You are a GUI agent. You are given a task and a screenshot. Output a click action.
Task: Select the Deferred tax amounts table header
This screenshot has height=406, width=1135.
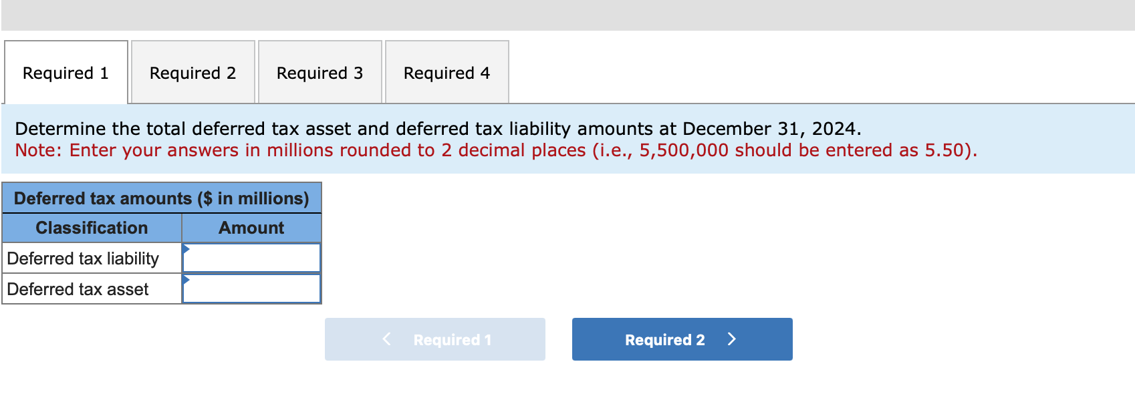coord(162,198)
